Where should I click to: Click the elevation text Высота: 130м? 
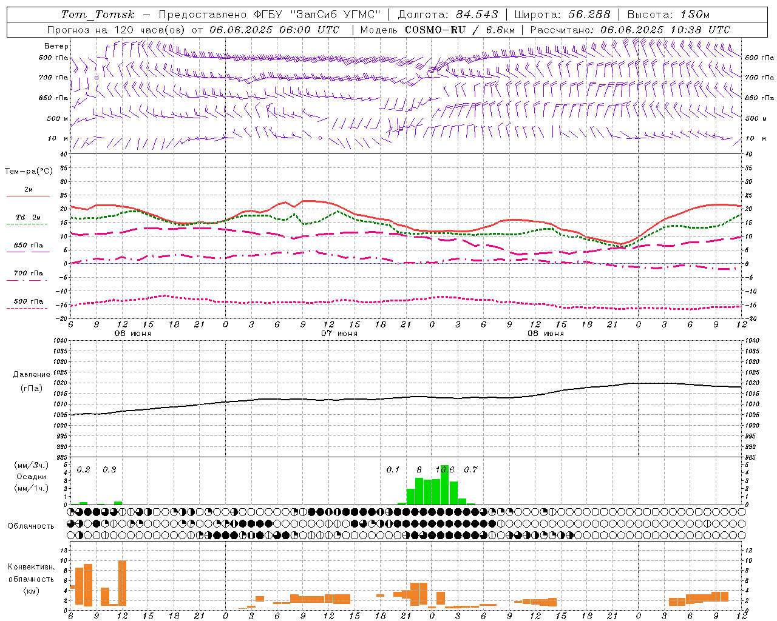tap(668, 14)
